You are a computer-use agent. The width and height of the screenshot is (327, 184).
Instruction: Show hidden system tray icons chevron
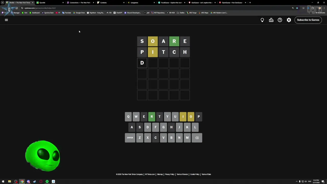[297, 181]
